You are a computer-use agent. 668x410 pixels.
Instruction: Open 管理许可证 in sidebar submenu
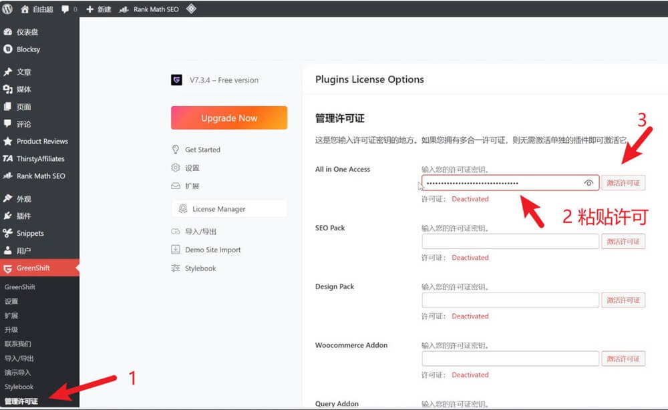[x=21, y=401]
